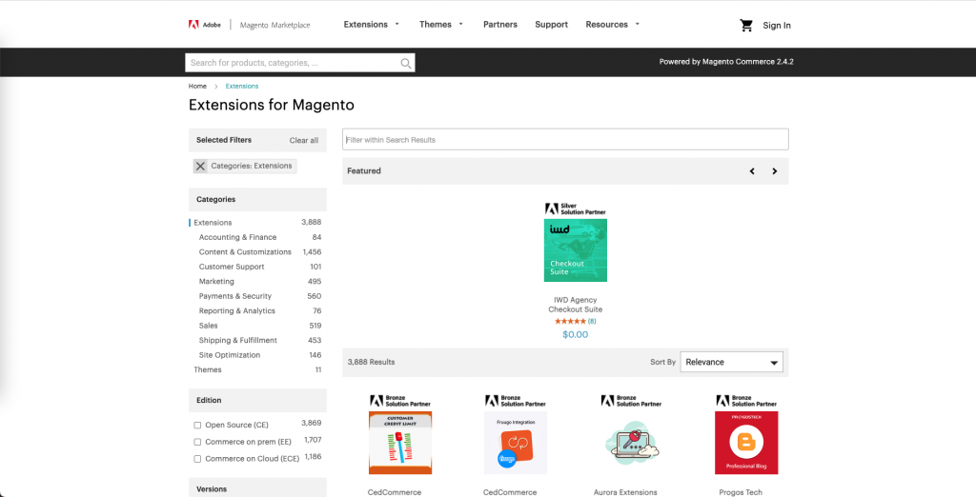Open Aurora Extensions product thumbnail
The width and height of the screenshot is (976, 497).
pyautogui.click(x=631, y=443)
